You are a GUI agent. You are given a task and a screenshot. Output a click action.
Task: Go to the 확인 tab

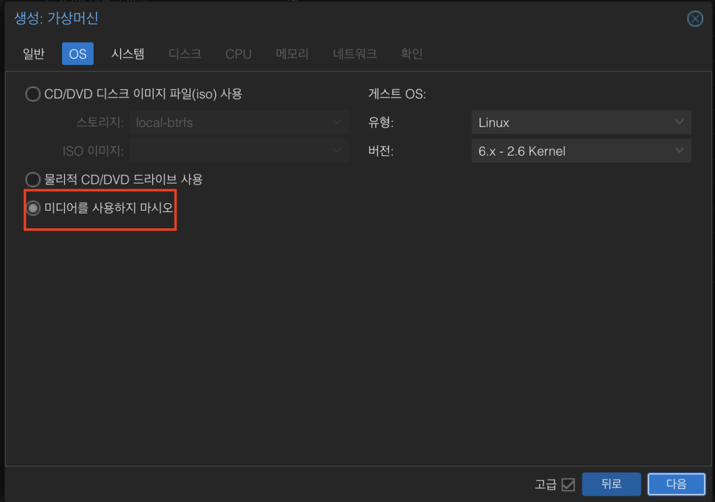pyautogui.click(x=411, y=54)
